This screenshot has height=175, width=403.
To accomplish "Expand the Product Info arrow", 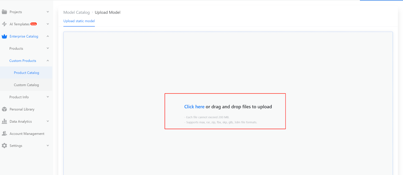I will (x=48, y=97).
